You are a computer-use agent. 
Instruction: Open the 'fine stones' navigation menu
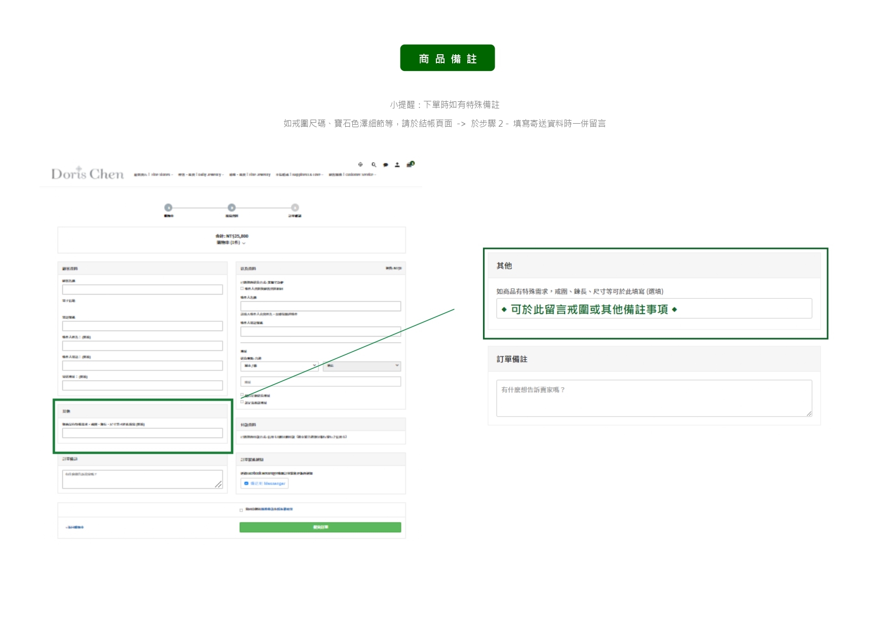[x=153, y=174]
